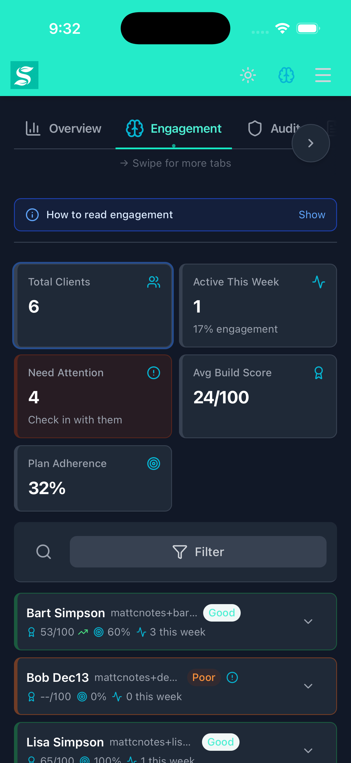The height and width of the screenshot is (763, 351).
Task: Expand the Bart Simpson client card
Action: tap(308, 621)
